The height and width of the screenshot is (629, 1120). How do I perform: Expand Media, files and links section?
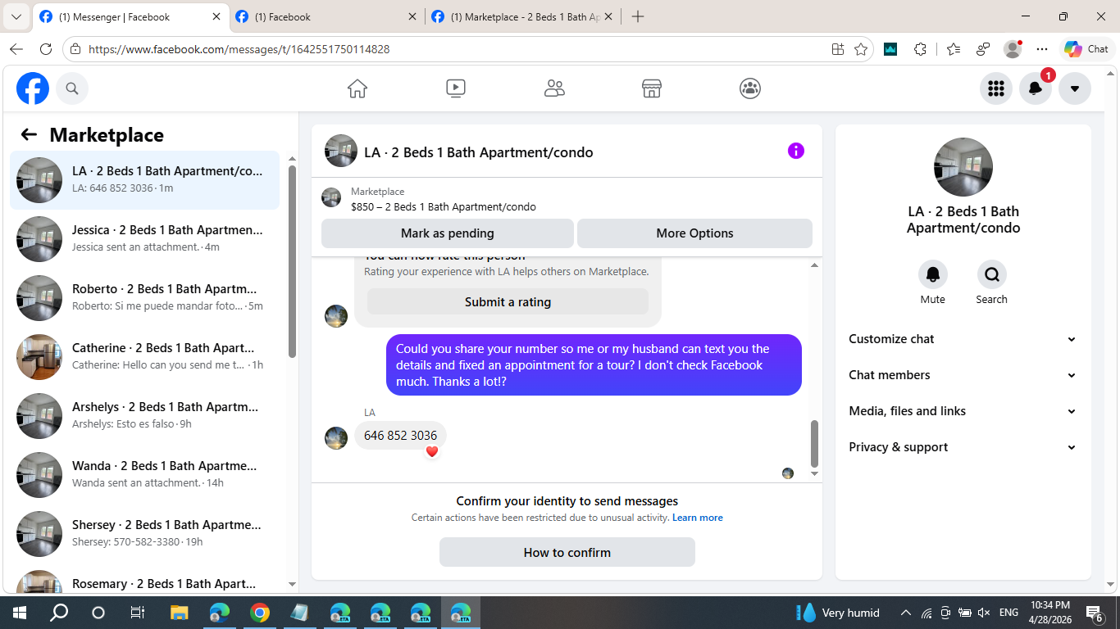coord(963,411)
